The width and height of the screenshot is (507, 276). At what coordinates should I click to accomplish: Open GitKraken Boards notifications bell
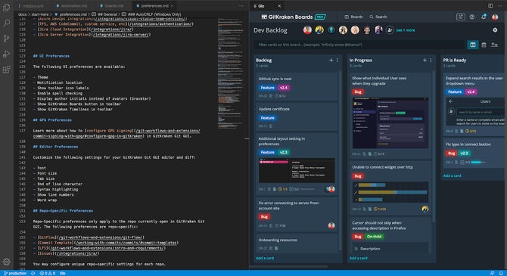(484, 17)
